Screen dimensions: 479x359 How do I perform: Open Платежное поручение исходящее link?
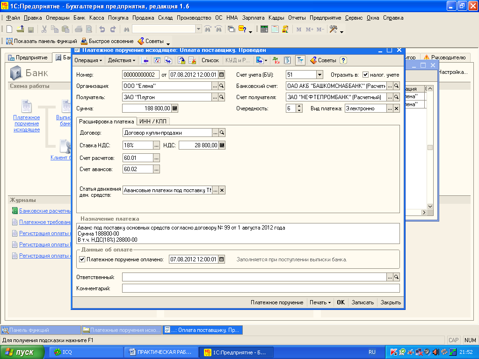pyautogui.click(x=27, y=123)
